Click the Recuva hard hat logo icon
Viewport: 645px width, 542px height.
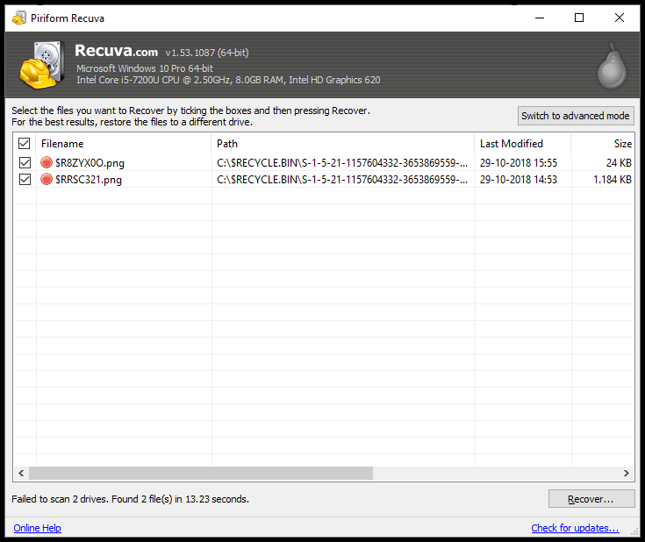[x=41, y=66]
